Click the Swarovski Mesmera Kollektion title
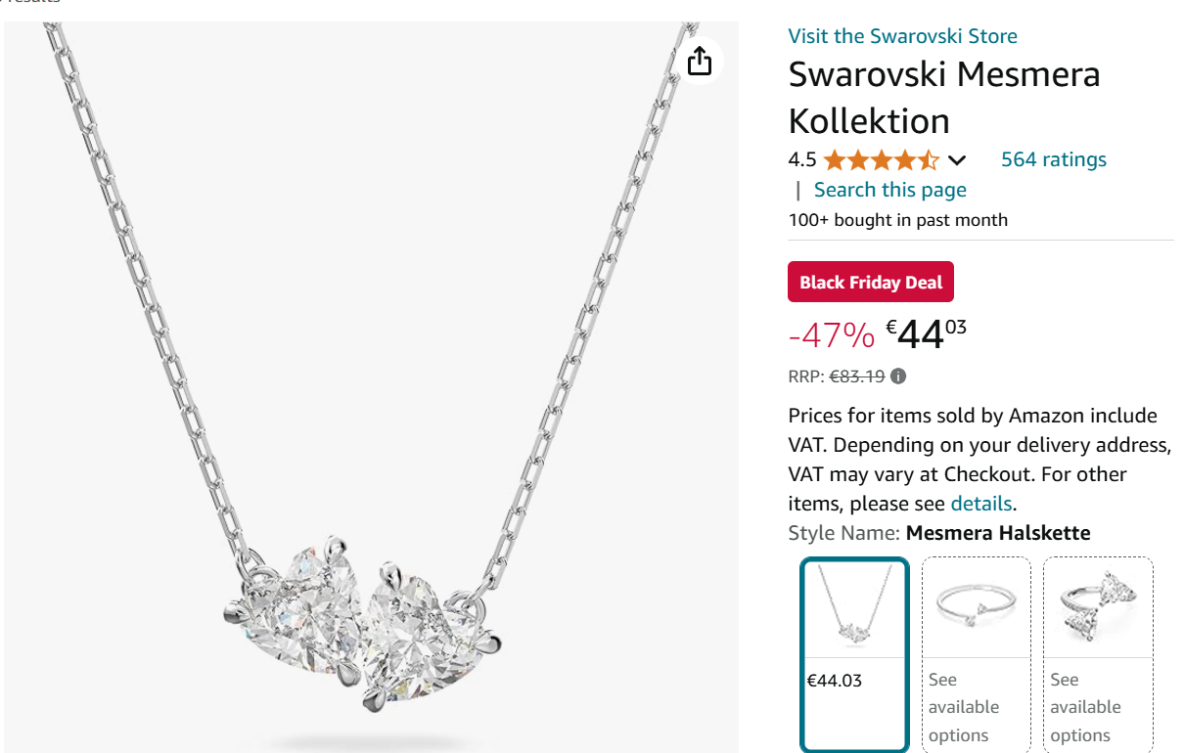1184x753 pixels. click(x=943, y=97)
